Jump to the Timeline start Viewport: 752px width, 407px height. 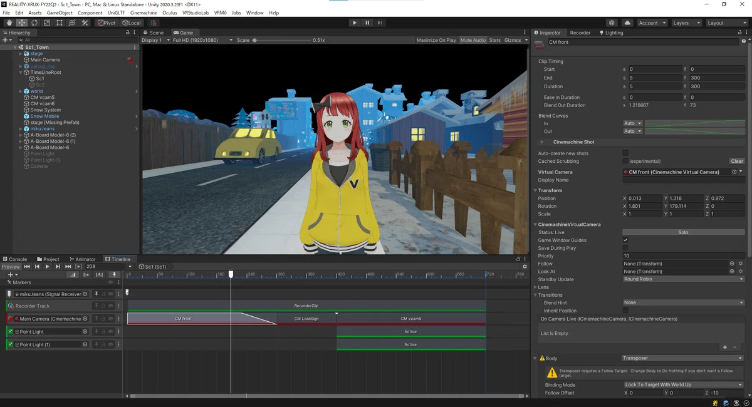pos(27,267)
